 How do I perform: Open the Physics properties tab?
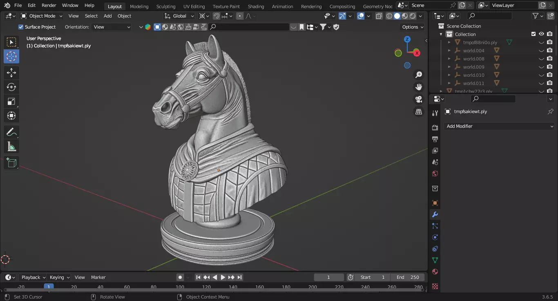(x=435, y=237)
